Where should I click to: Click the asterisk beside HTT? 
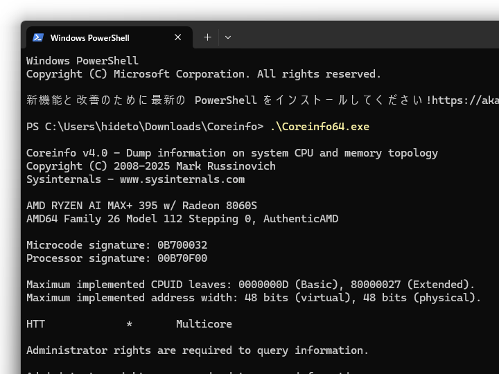(x=129, y=325)
